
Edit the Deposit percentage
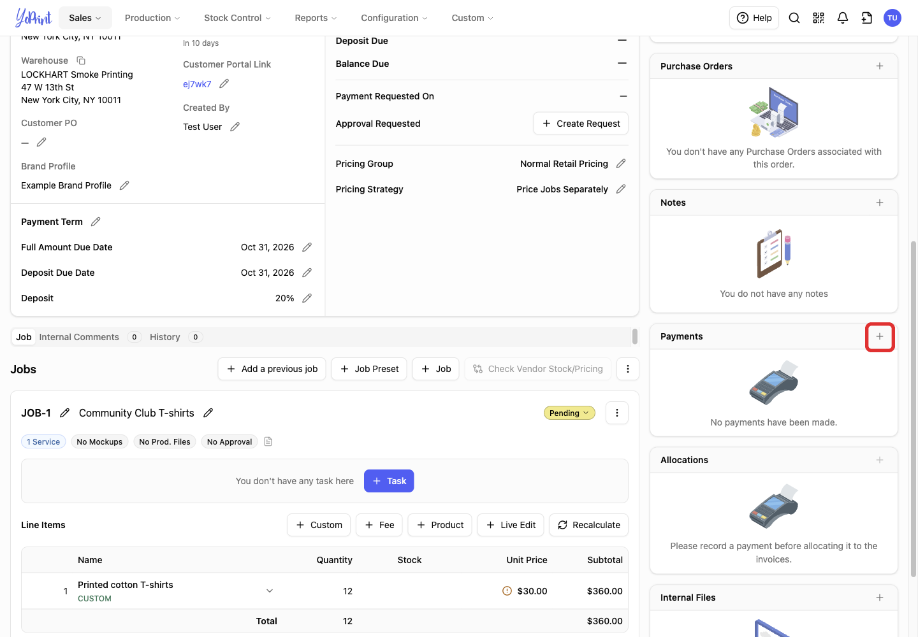pyautogui.click(x=307, y=298)
